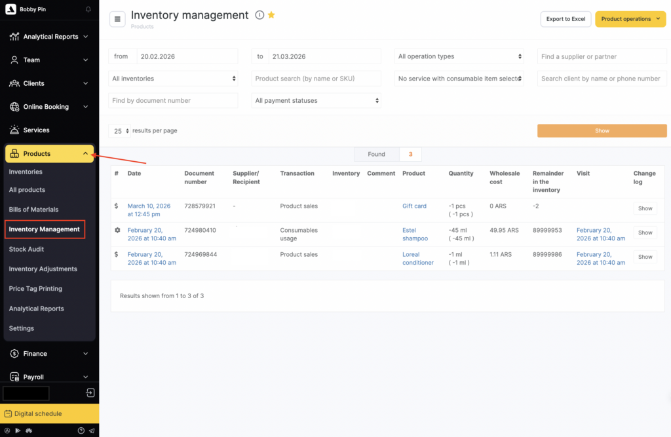Open the Loreal conditioner product link
Image resolution: width=671 pixels, height=437 pixels.
(x=417, y=258)
